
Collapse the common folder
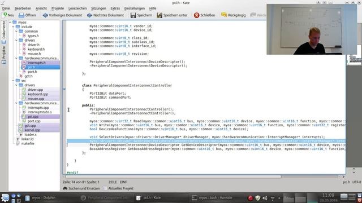click(x=16, y=32)
